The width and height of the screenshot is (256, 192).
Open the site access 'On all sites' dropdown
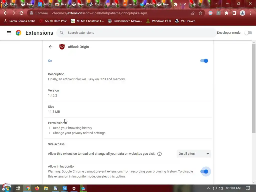click(x=194, y=154)
